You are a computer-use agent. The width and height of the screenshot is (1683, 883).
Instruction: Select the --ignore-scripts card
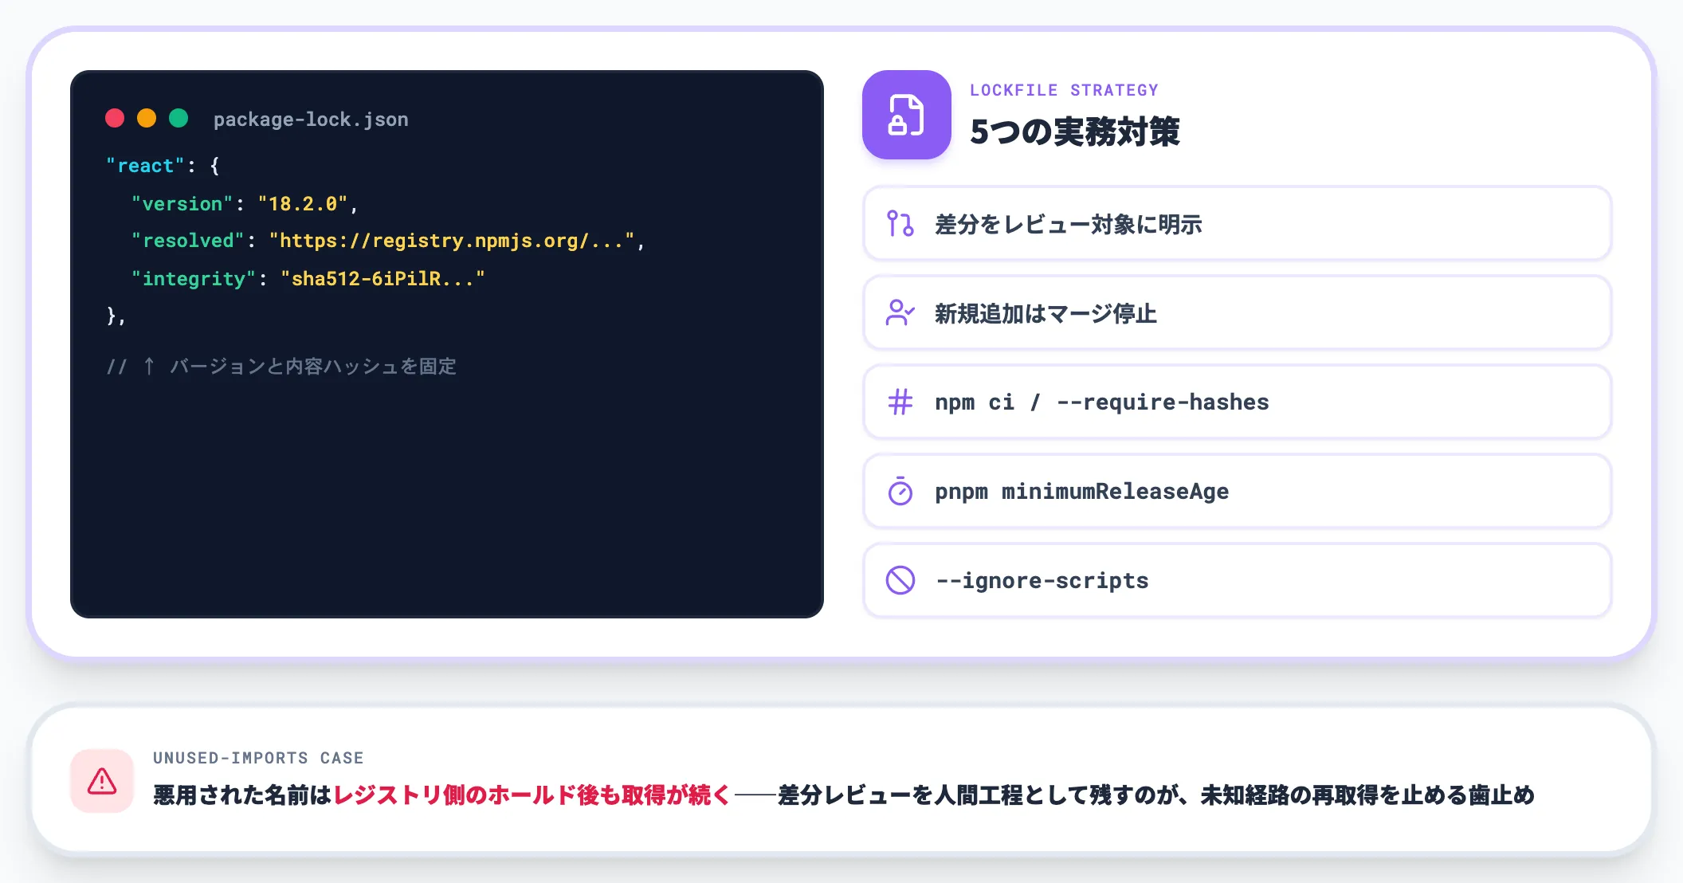(1237, 581)
